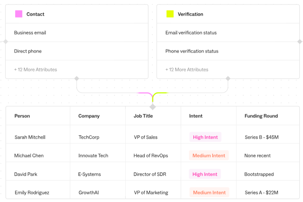The image size is (303, 202).
Task: Click the pink Contact color swatch
Action: click(x=19, y=14)
